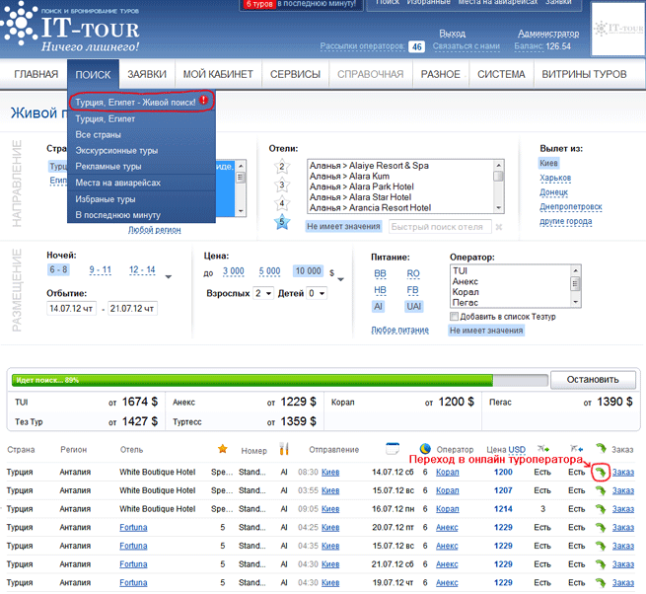This screenshot has width=646, height=594.
Task: Open 'другие города' departure list
Action: [x=566, y=221]
